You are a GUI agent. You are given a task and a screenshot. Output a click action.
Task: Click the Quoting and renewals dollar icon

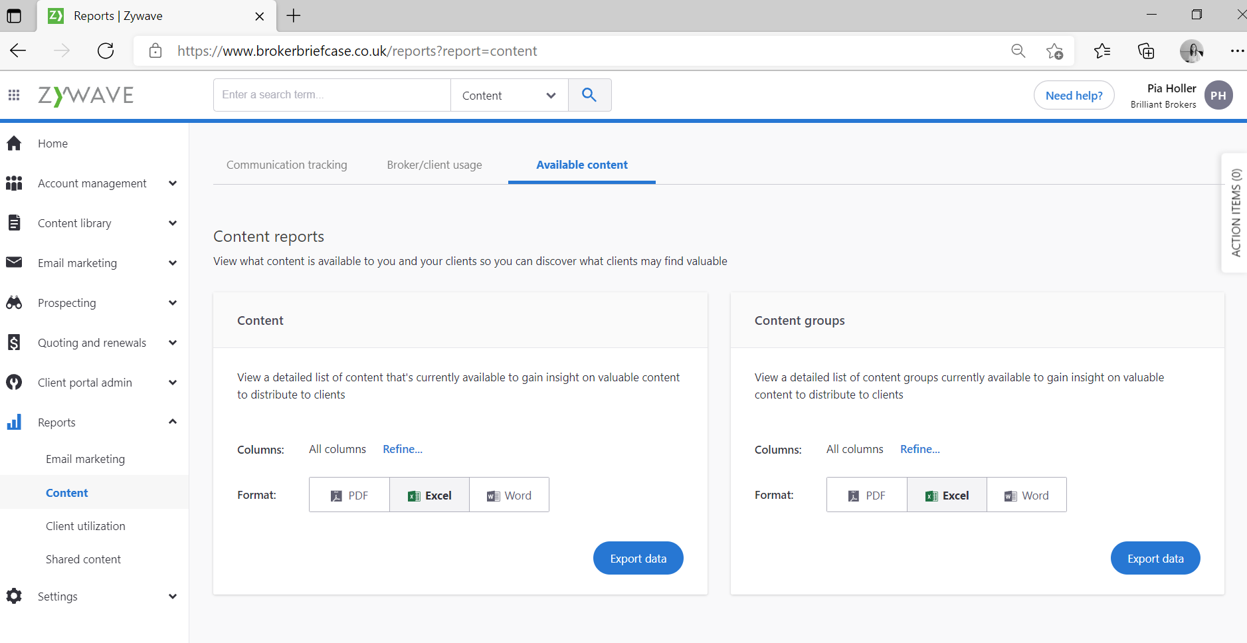pyautogui.click(x=14, y=342)
